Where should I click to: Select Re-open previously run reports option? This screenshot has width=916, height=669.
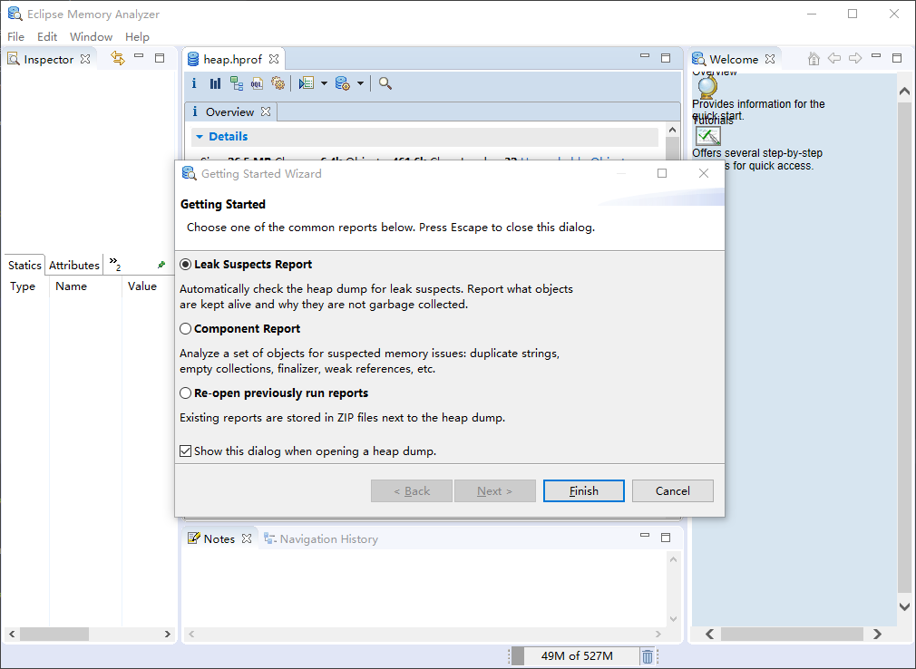[185, 393]
